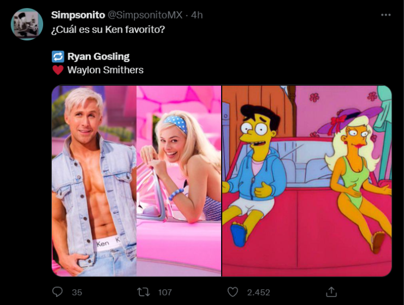Click the reply speech bubble icon
This screenshot has width=404, height=305.
(57, 292)
